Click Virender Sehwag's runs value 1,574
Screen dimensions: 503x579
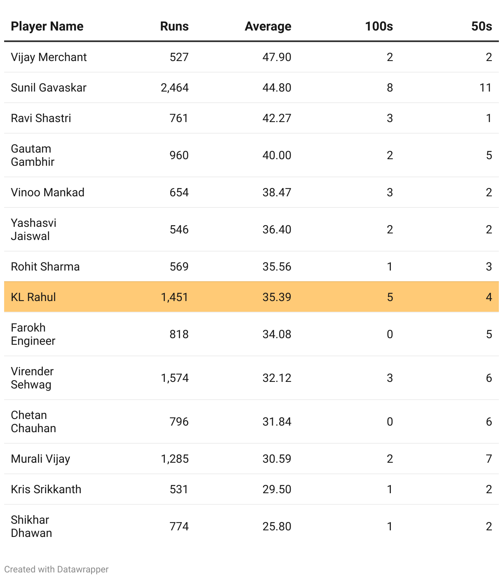tap(175, 378)
